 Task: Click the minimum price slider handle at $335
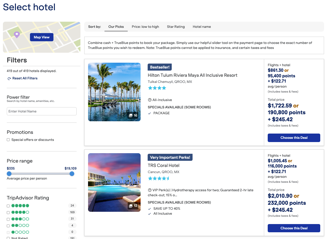(x=9, y=174)
